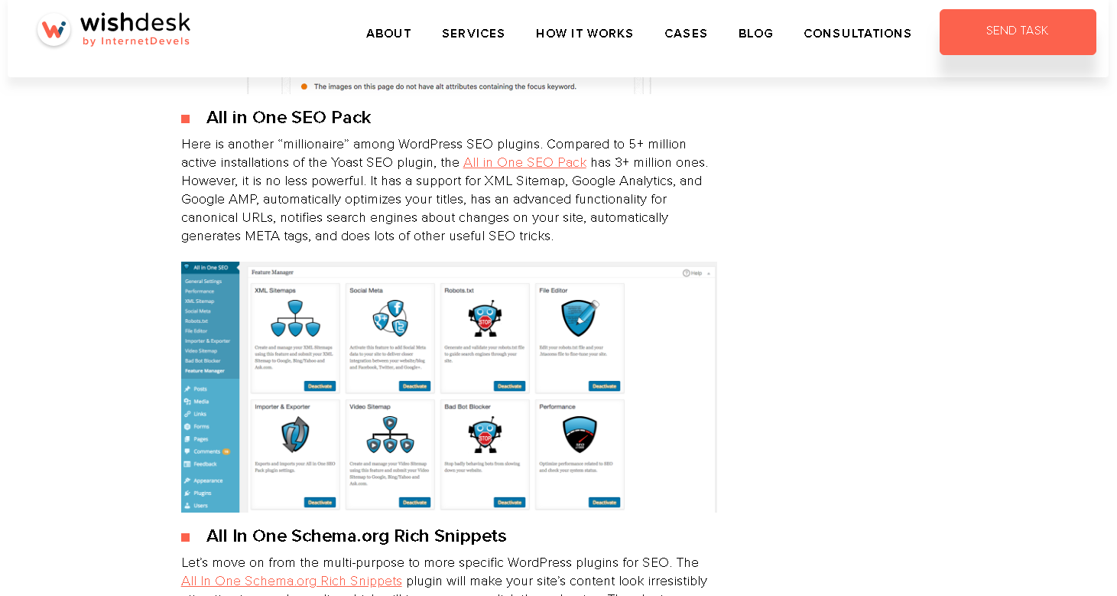The width and height of the screenshot is (1117, 596).
Task: Go to the Blog menu item
Action: point(755,34)
